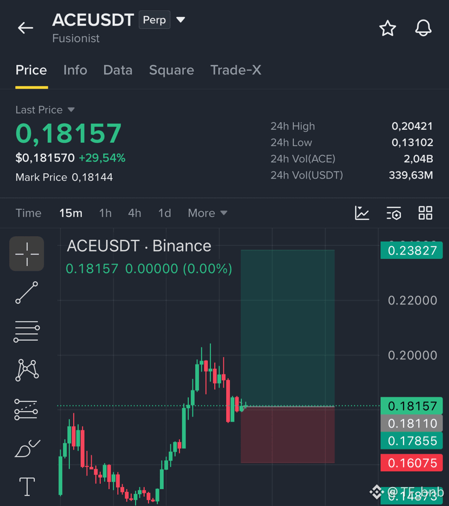This screenshot has width=449, height=506.
Task: Select the 4h chart interval
Action: (134, 213)
